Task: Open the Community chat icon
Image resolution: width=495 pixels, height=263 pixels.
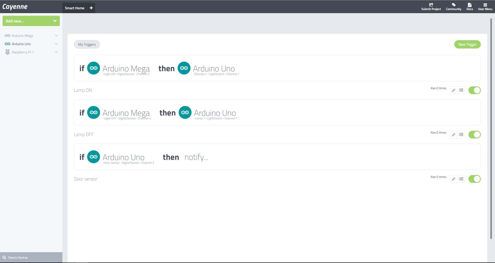Action: [x=454, y=5]
